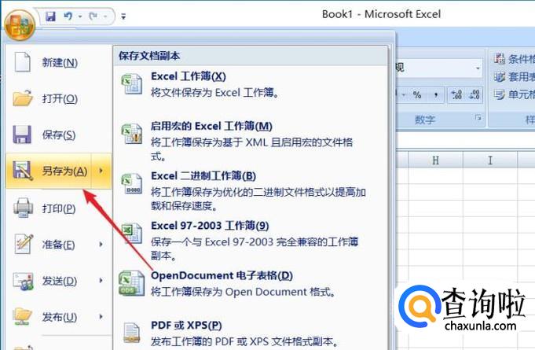Image resolution: width=535 pixels, height=350 pixels.
Task: Publish as PDF 或 XPS(P)
Action: point(251,333)
